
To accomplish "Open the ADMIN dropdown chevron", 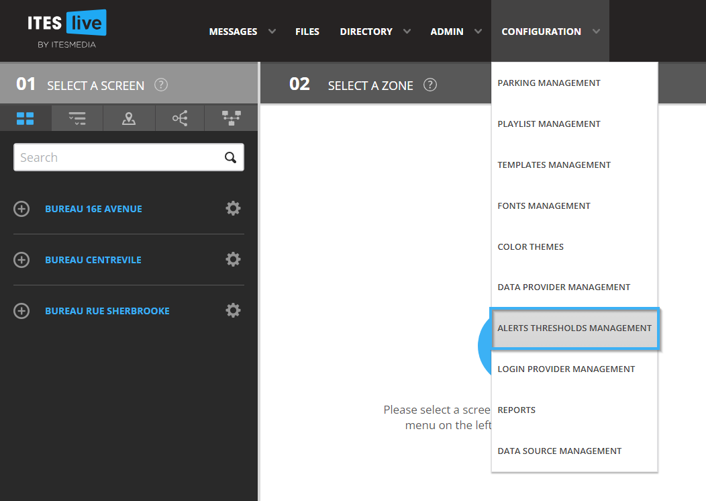I will [477, 31].
